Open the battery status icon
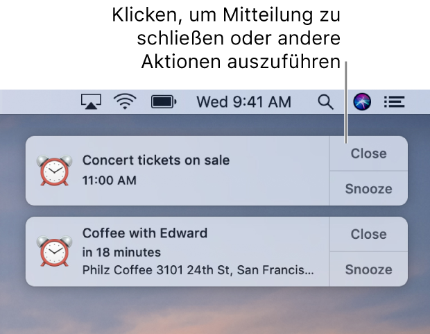 (164, 102)
